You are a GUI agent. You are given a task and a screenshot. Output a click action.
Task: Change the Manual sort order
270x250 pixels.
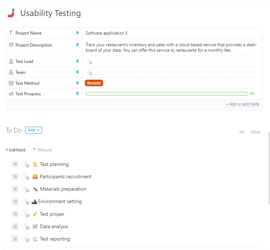click(42, 150)
